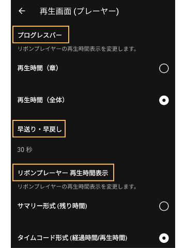Tap the リボンプレーヤー 再生時間表示 heading
The image size is (186, 248).
[x=63, y=173]
